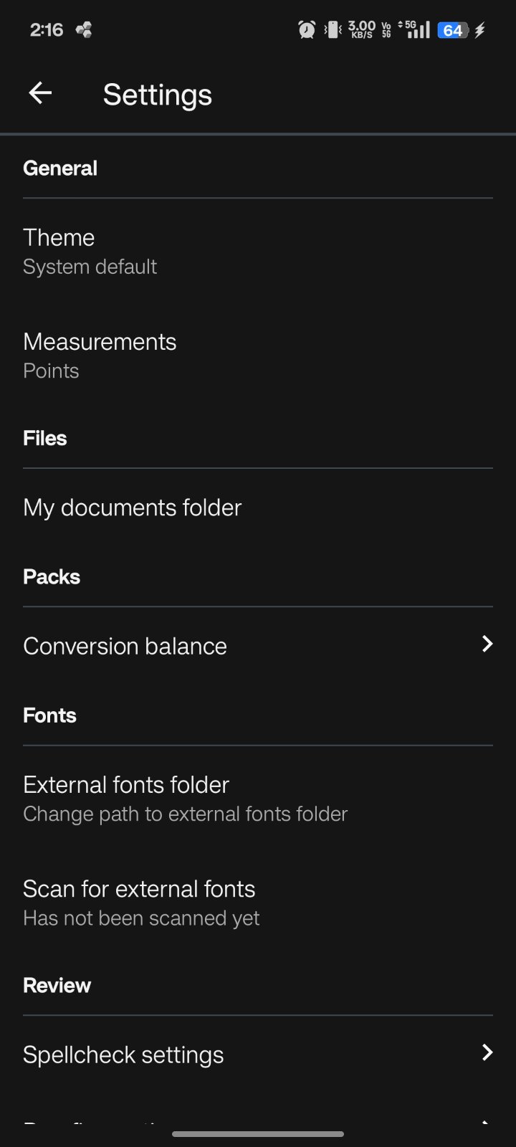Change the Measurements unit option
The height and width of the screenshot is (1147, 516).
coord(100,355)
